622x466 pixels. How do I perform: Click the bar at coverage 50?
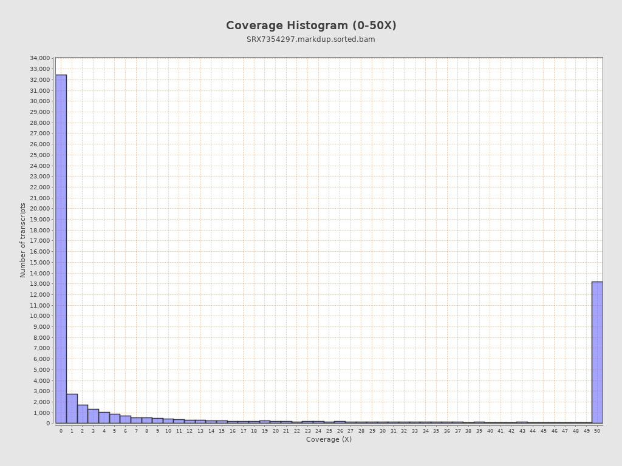point(597,352)
